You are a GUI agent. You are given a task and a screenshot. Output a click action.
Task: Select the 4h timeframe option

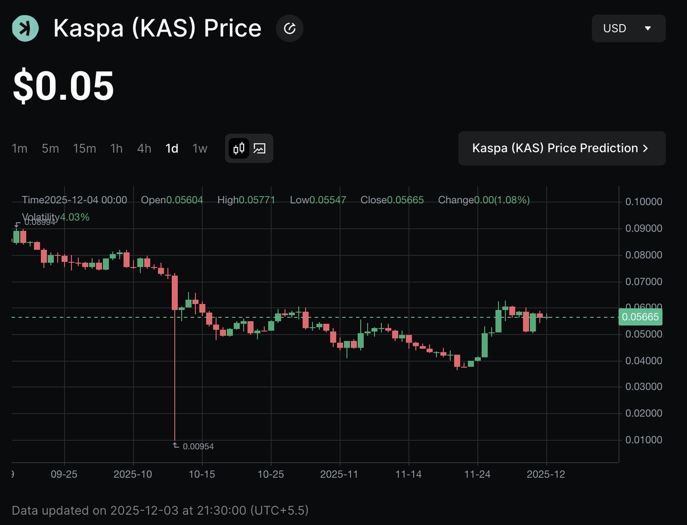tap(144, 149)
